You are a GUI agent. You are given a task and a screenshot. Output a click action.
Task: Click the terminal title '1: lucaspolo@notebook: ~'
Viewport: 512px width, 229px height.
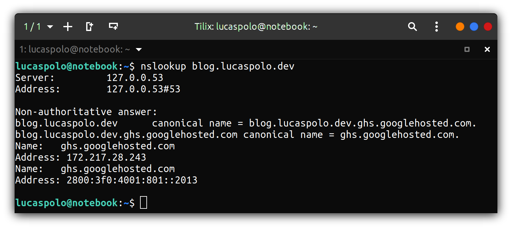click(x=75, y=49)
